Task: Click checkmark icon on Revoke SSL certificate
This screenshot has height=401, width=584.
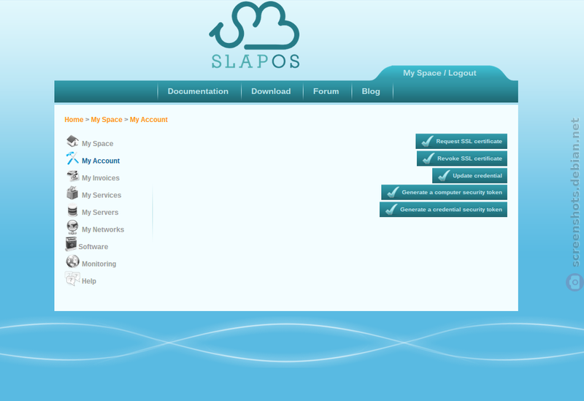Action: point(429,159)
